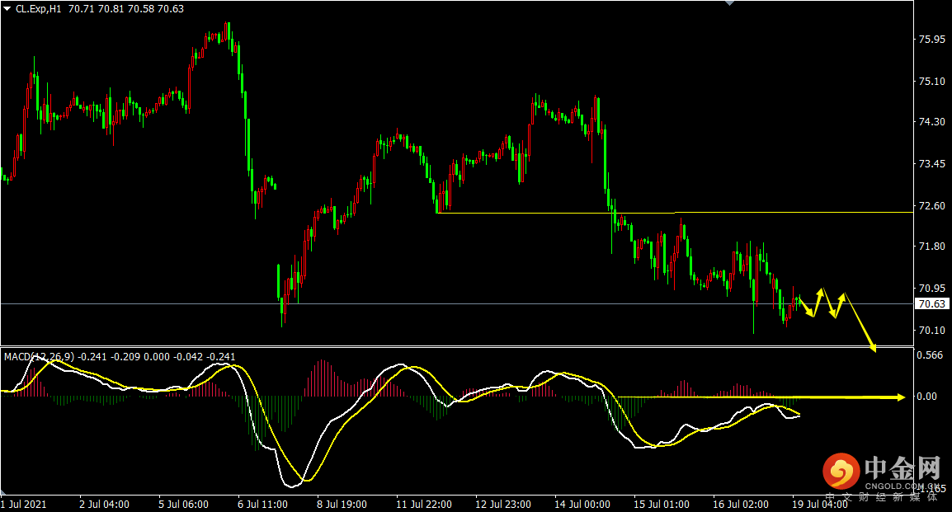The width and height of the screenshot is (952, 512).
Task: Click the 15 Jul 01:00 time label
Action: pyautogui.click(x=661, y=504)
